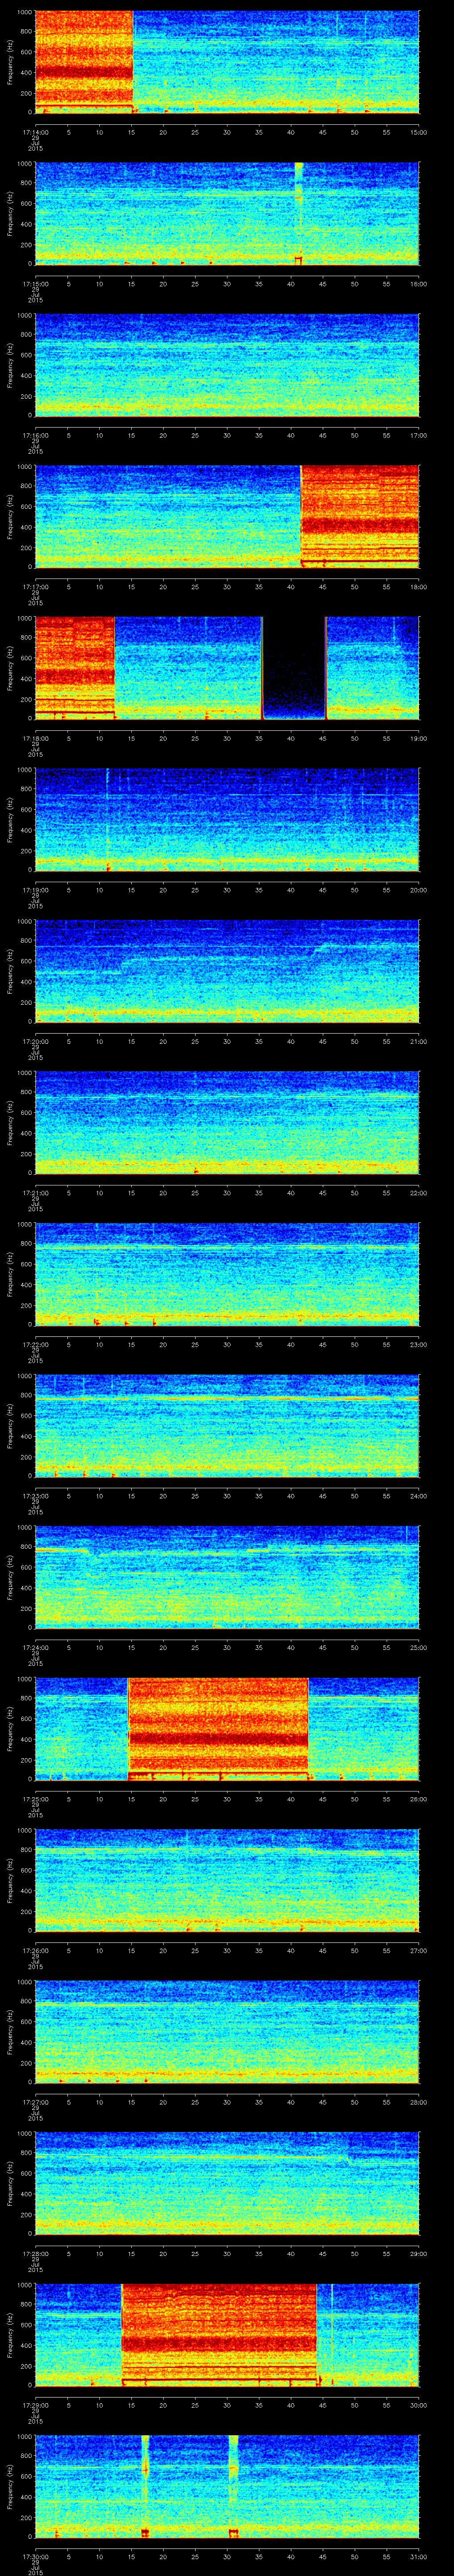Open the 17:22:00 spectrogram panel
Viewport: 454px width, 2576px height.
coord(227,1274)
